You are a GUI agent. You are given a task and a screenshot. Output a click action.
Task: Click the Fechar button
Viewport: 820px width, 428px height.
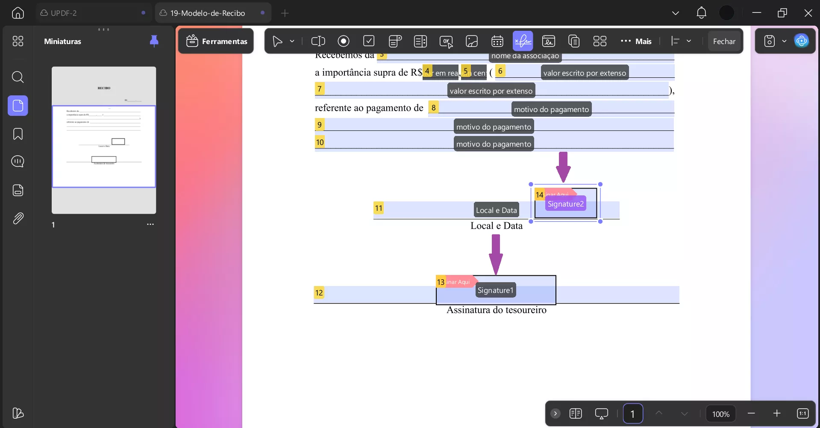(x=724, y=41)
